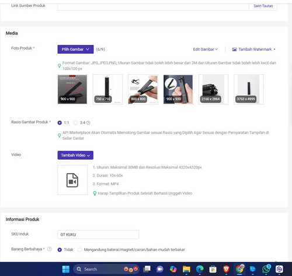
Task: Open the Windows Start menu
Action: [66, 269]
